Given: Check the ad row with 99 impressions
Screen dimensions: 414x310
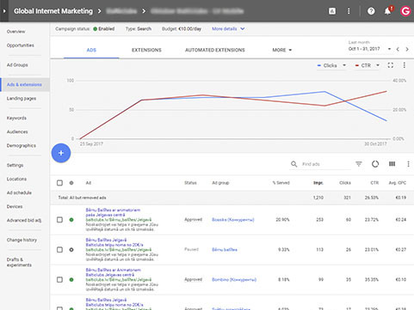Looking at the screenshot, I should 59,279.
